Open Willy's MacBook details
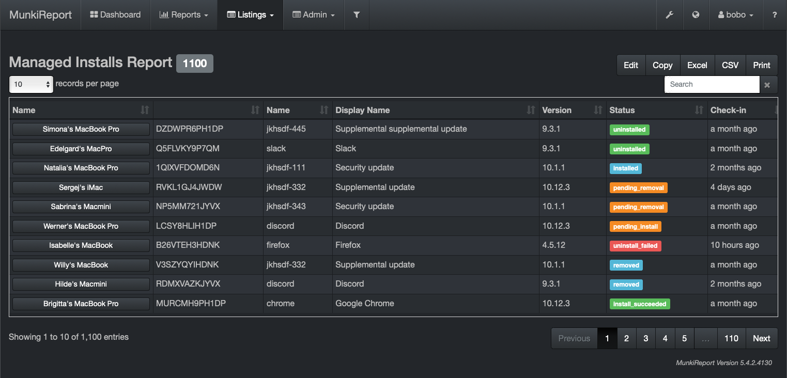787x378 pixels. 81,265
